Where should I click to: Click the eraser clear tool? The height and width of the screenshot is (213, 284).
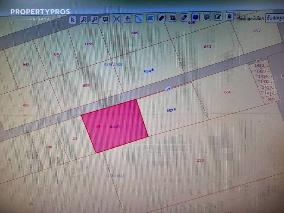(x=184, y=18)
